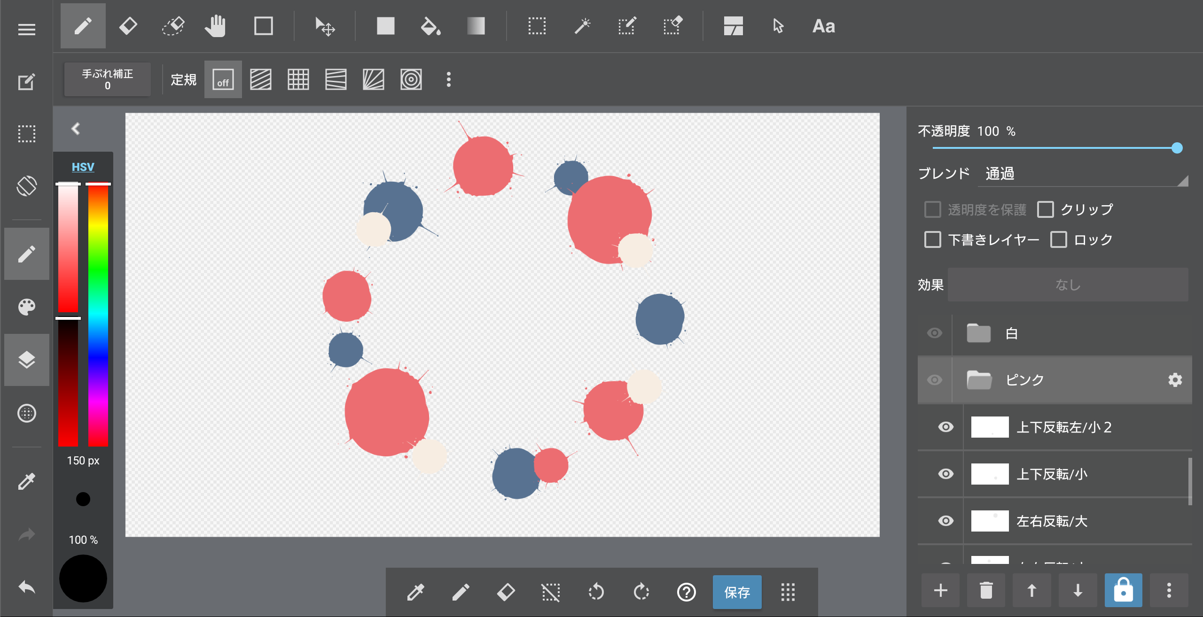Pick the Gradient tool
The height and width of the screenshot is (617, 1203).
pos(476,26)
